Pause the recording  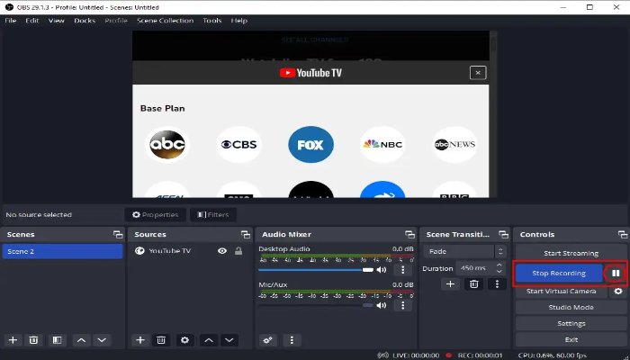[616, 274]
